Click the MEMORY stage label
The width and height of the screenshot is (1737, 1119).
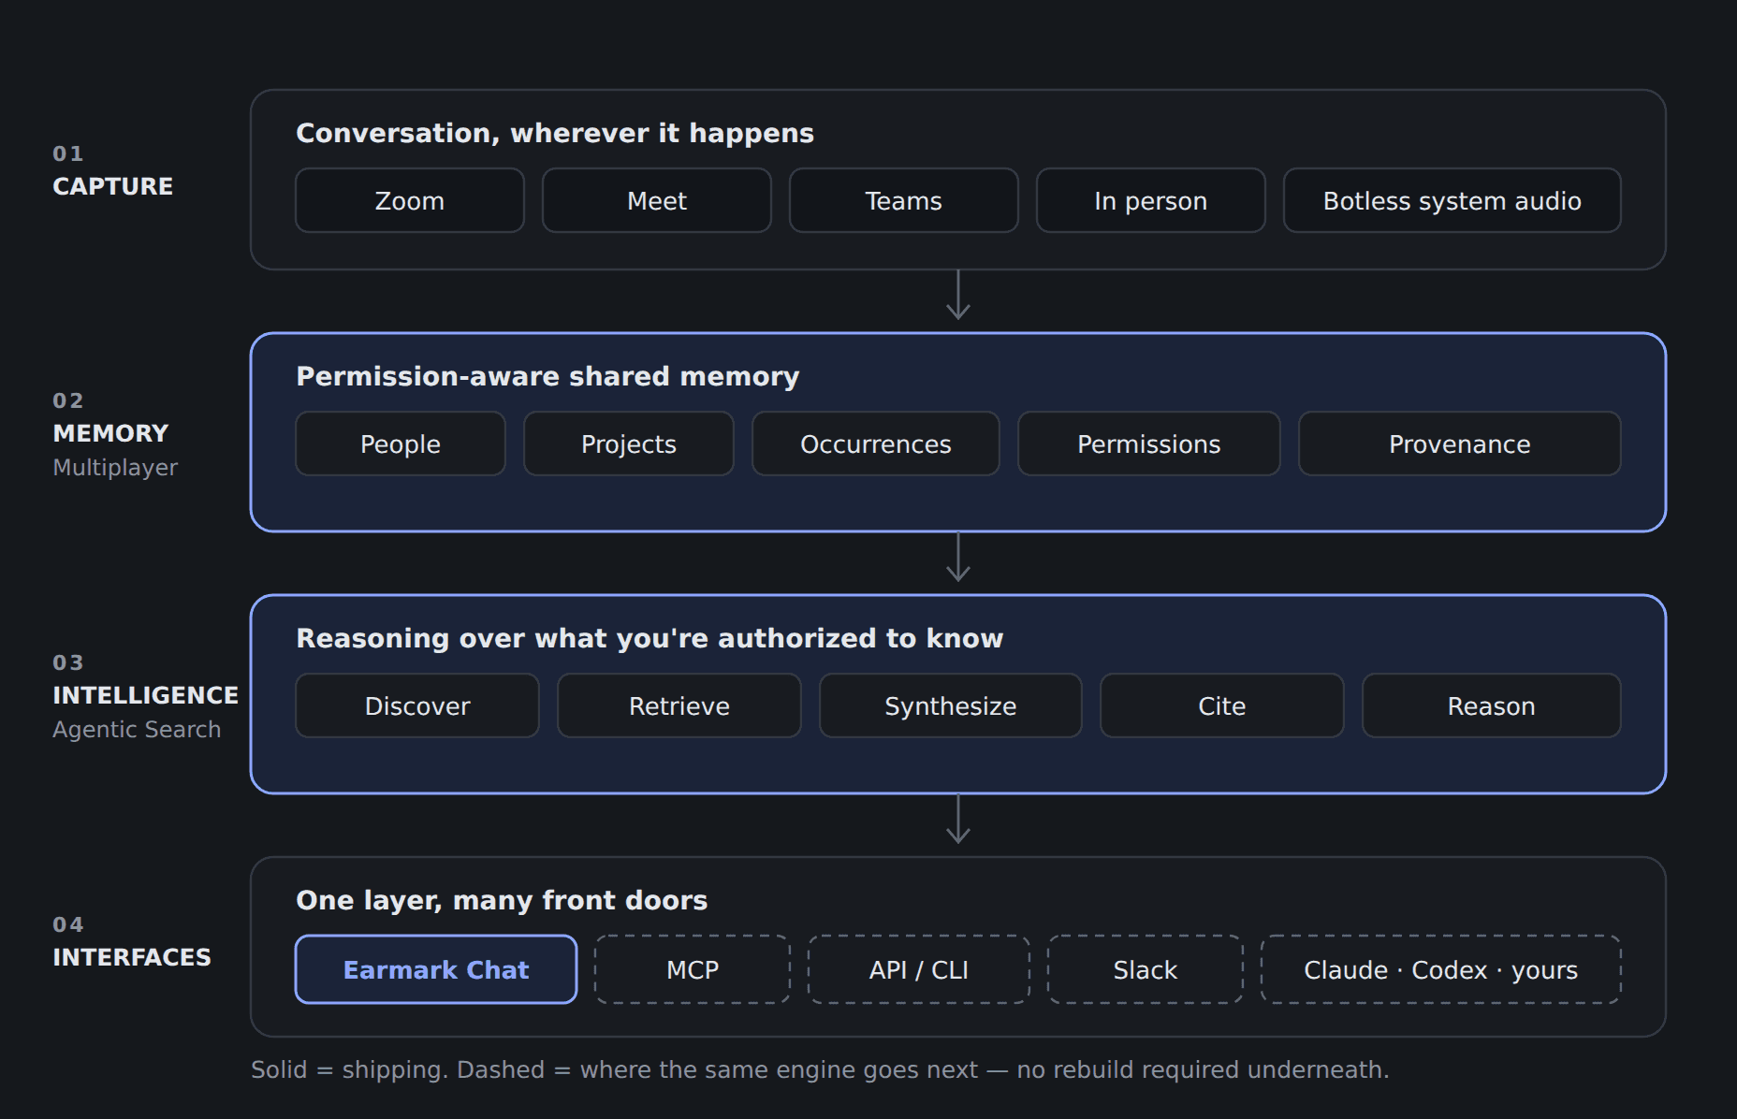[110, 433]
